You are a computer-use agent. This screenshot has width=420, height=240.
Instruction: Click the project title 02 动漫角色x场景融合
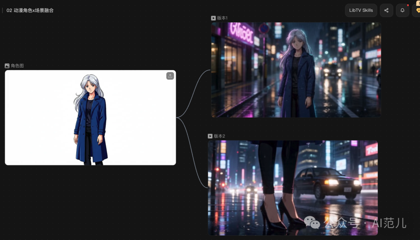point(30,10)
